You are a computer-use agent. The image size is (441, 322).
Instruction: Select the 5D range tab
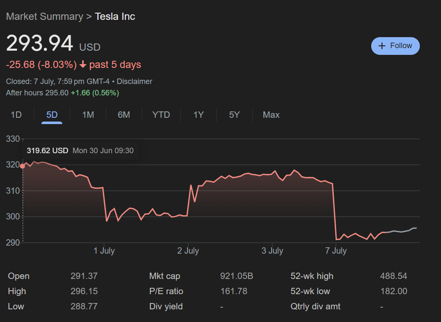(x=52, y=115)
